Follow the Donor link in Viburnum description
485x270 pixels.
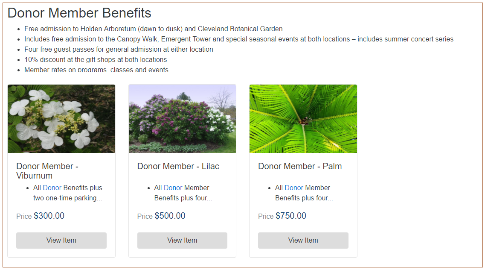[x=52, y=188]
